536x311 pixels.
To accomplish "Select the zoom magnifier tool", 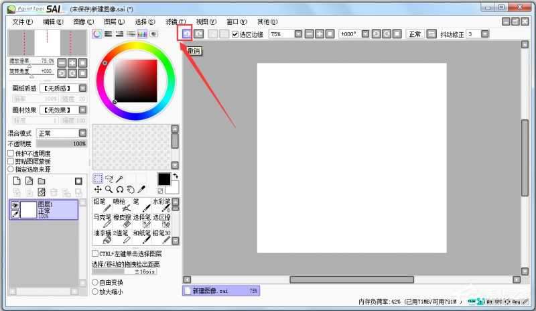I will (109, 190).
